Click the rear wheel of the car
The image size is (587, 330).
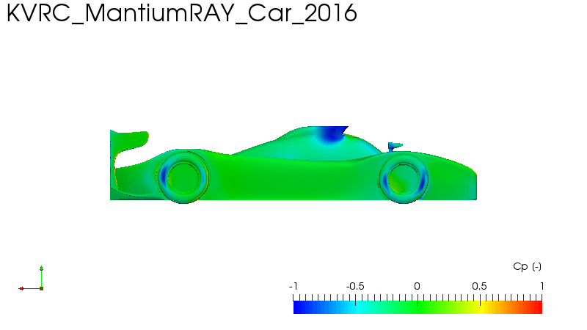tap(183, 177)
